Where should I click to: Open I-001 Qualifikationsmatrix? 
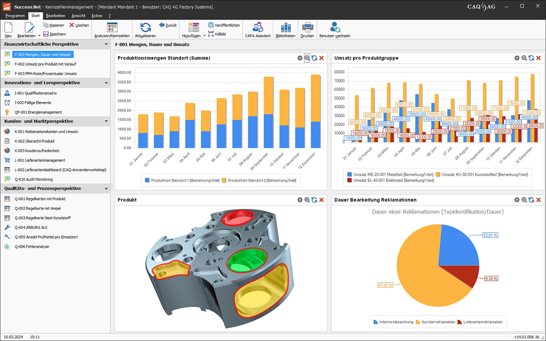(x=35, y=93)
